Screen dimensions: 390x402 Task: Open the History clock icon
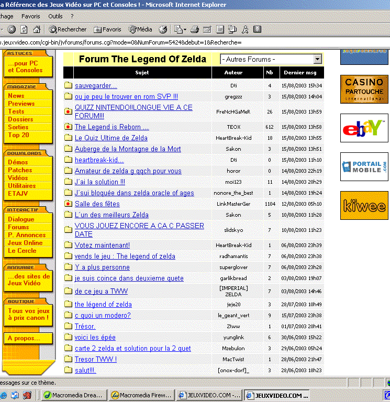(x=163, y=29)
